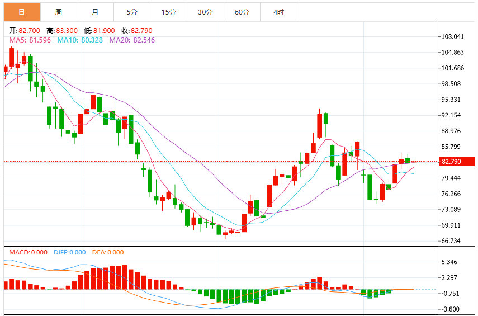Click the red 82.790 current price tag
478x316 pixels.
click(x=456, y=161)
